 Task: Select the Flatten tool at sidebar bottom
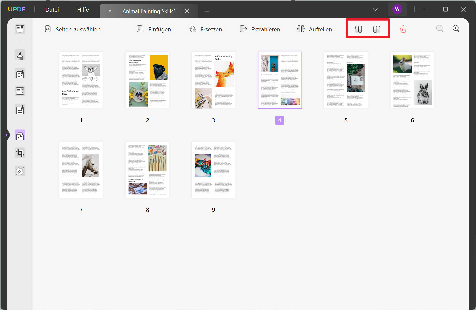[x=20, y=171]
